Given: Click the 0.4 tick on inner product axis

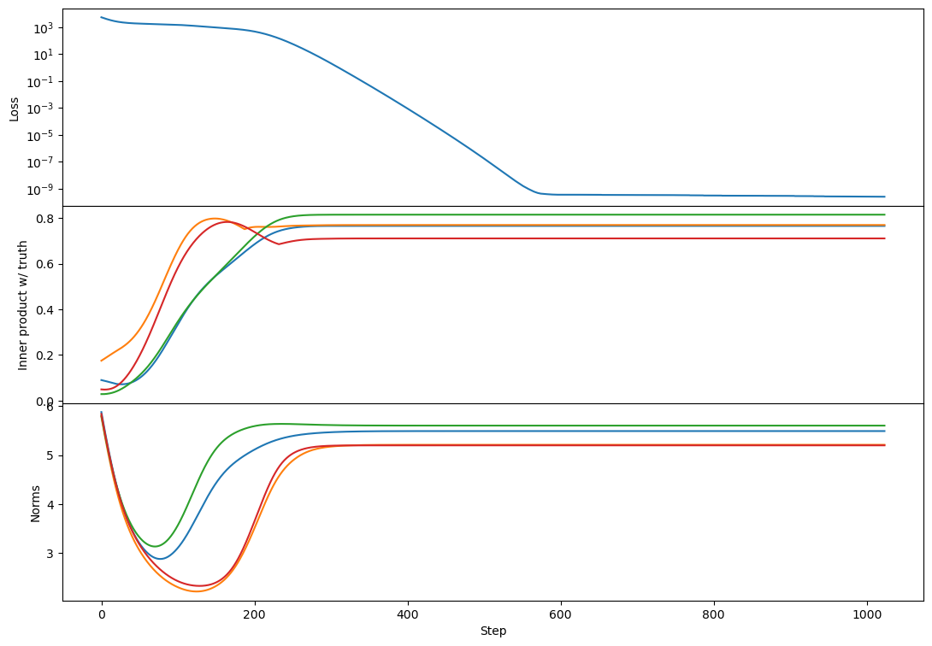Looking at the screenshot, I should point(46,309).
